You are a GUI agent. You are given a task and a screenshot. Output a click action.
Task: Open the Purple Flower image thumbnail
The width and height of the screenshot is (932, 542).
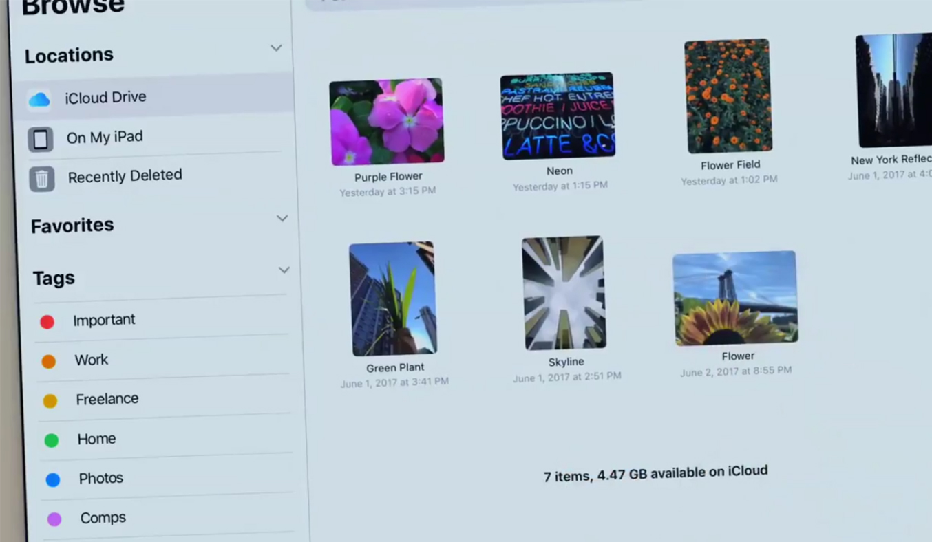coord(386,122)
